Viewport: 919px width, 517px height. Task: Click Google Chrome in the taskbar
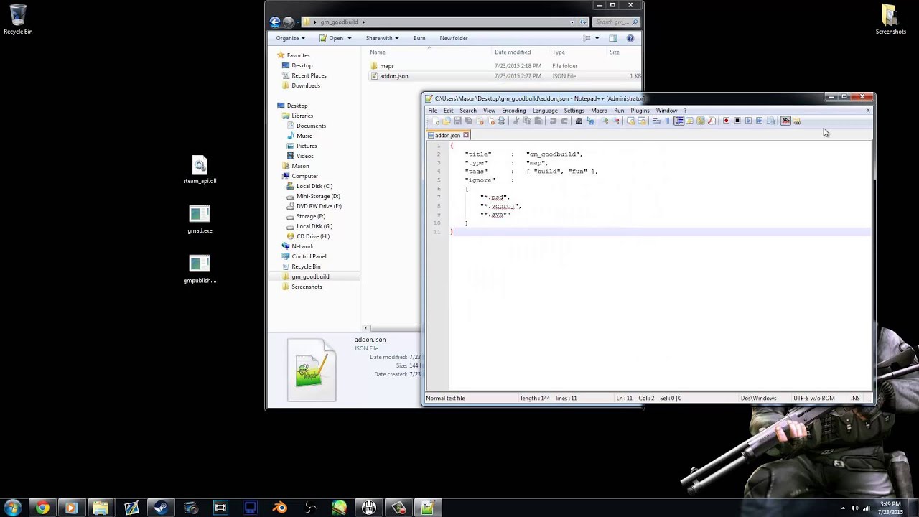[42, 508]
